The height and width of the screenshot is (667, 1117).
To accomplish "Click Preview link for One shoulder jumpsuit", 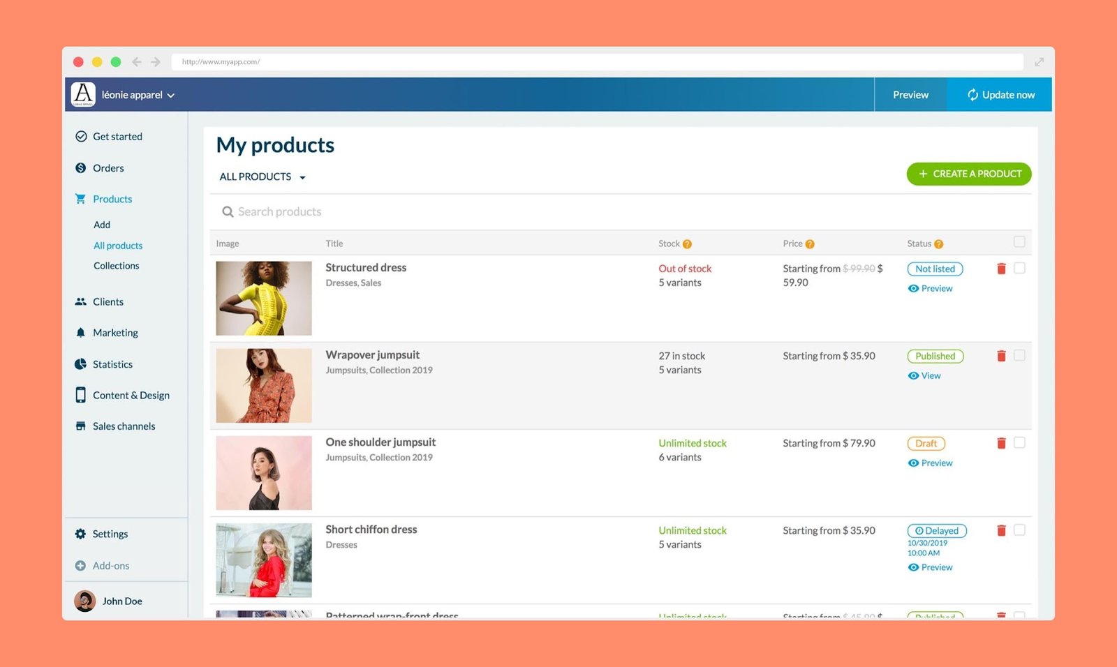I will pos(930,463).
